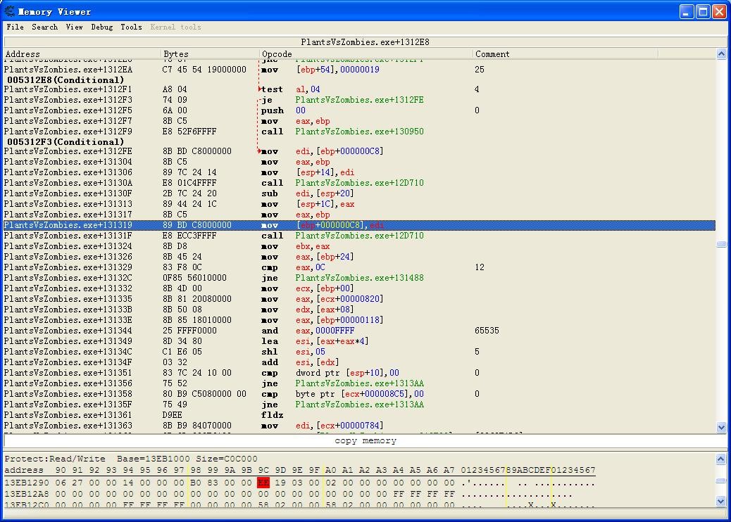Open the File menu
The image size is (731, 522).
(x=15, y=27)
